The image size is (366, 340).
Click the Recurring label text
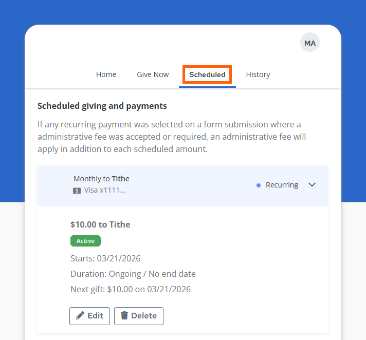(x=282, y=185)
